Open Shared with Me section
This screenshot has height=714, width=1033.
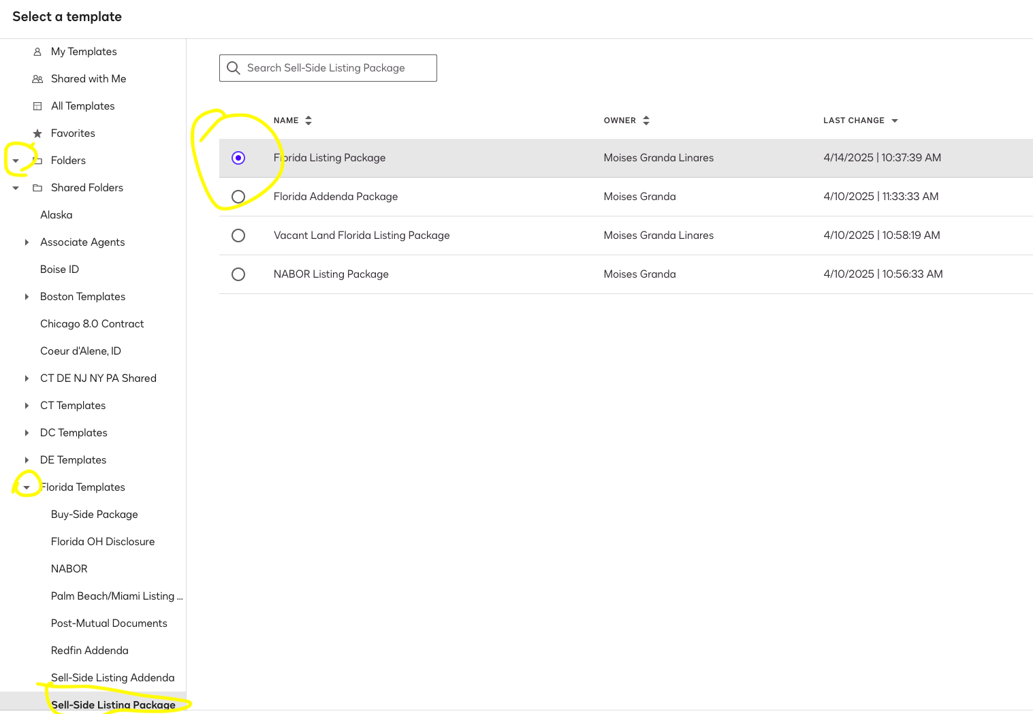click(x=89, y=79)
